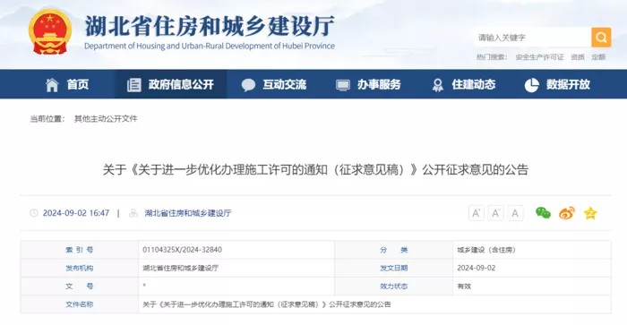The width and height of the screenshot is (627, 325).
Task: Click the English department name subtitle
Action: tap(210, 46)
